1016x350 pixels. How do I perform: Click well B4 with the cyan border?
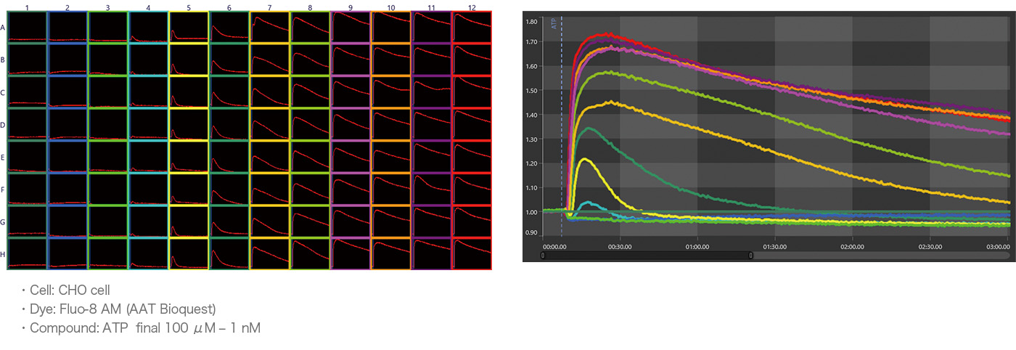tap(149, 60)
